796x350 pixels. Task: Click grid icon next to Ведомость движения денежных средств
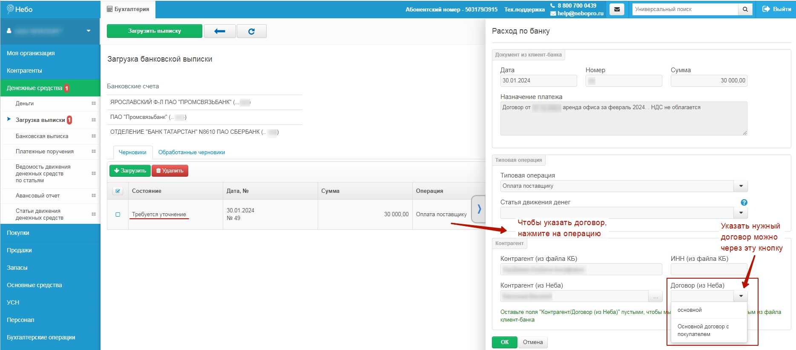tap(94, 173)
